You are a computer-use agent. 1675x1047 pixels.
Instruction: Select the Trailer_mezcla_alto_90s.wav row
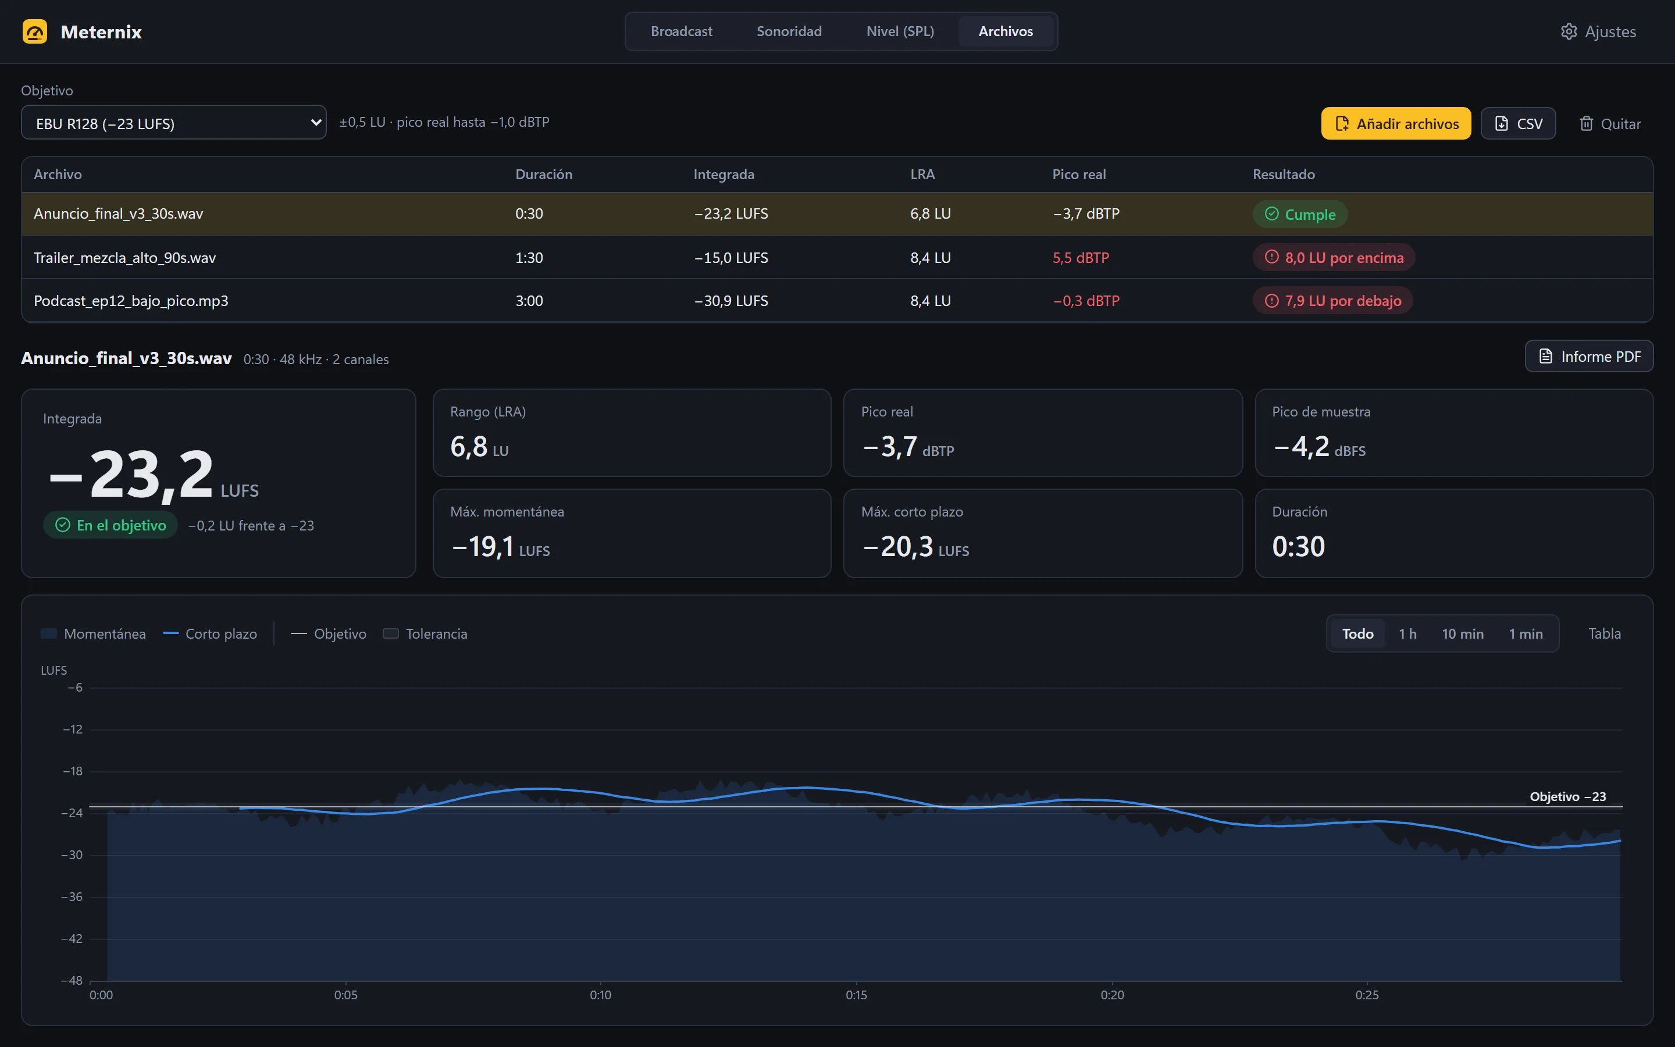837,258
